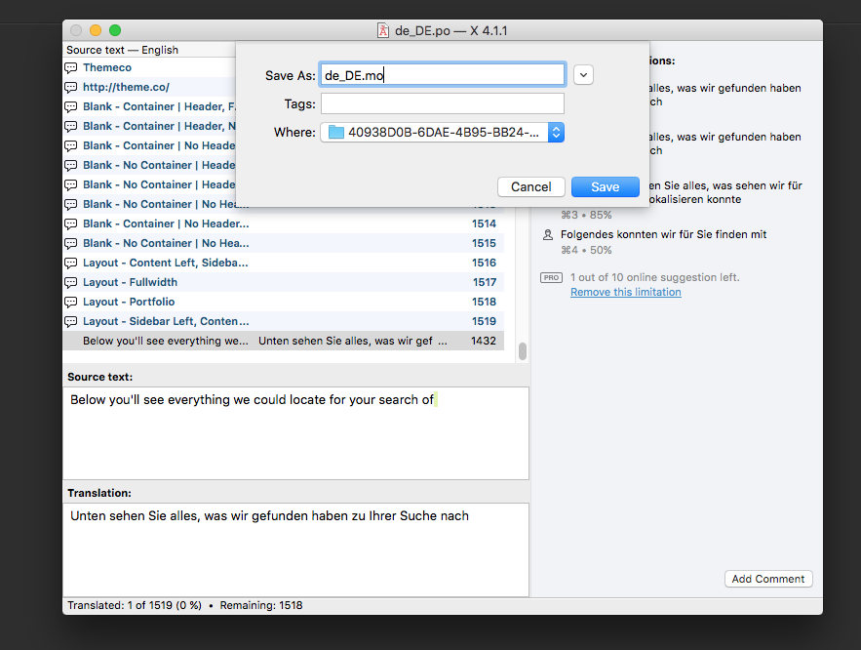Click the Add Comment button
861x650 pixels.
[768, 579]
